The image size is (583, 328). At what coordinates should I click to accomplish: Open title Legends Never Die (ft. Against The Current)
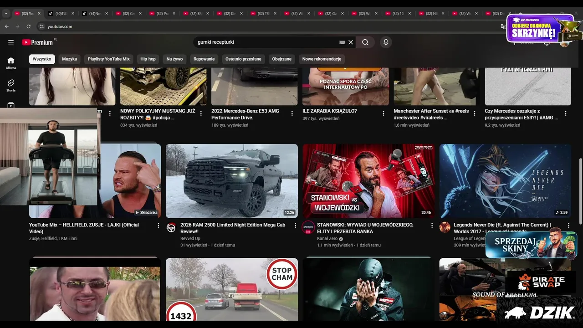pyautogui.click(x=502, y=228)
